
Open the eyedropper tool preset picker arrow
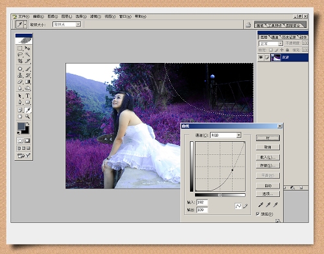coord(25,25)
